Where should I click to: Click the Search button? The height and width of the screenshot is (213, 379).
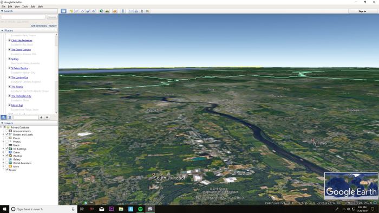point(52,17)
